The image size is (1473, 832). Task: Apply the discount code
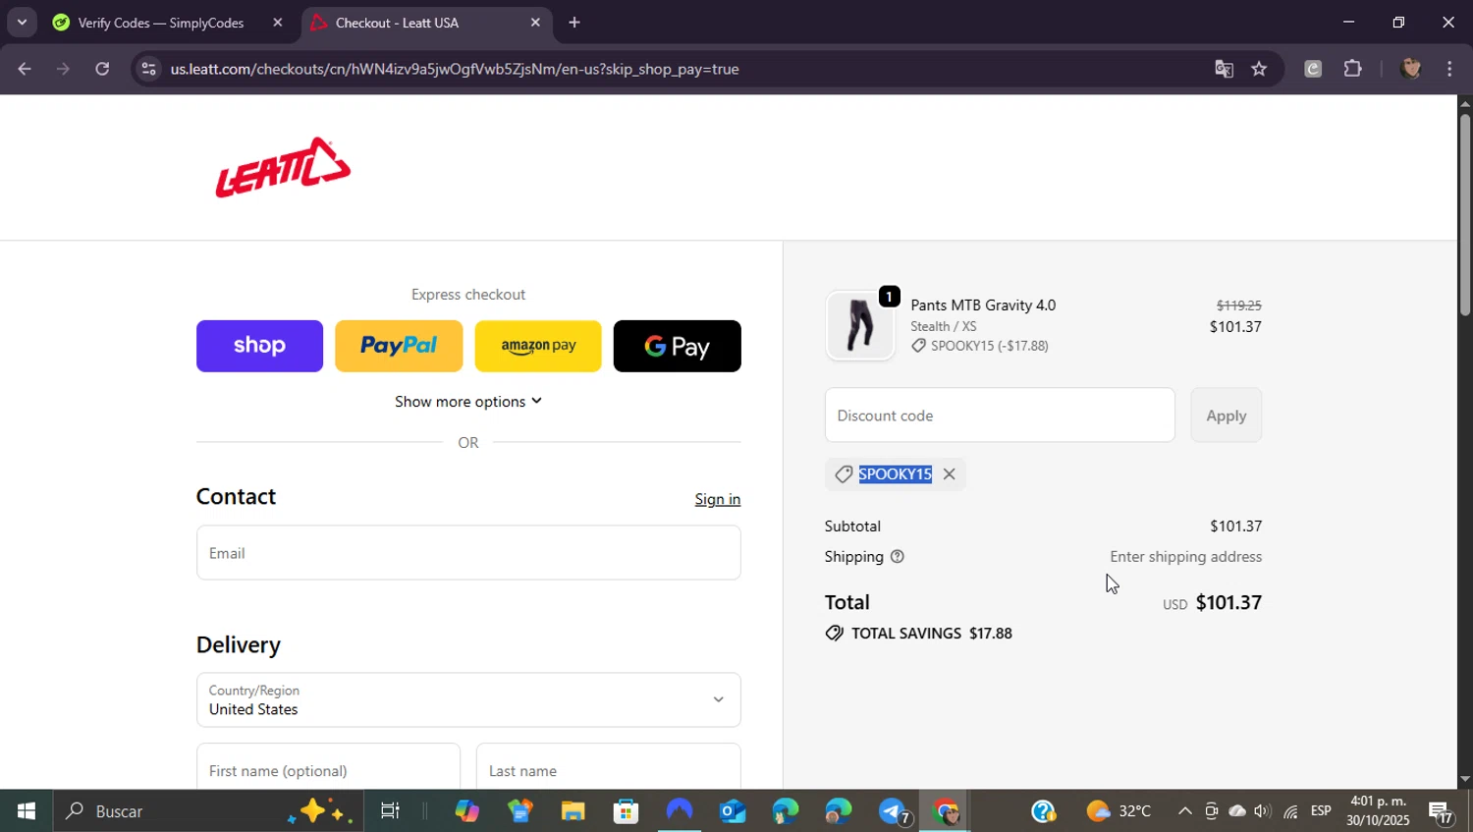[1227, 416]
